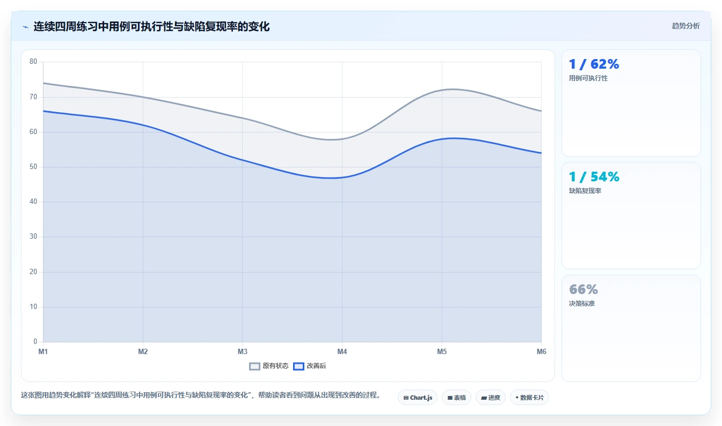
Task: Click the table icon in 表格 tag
Action: point(450,398)
